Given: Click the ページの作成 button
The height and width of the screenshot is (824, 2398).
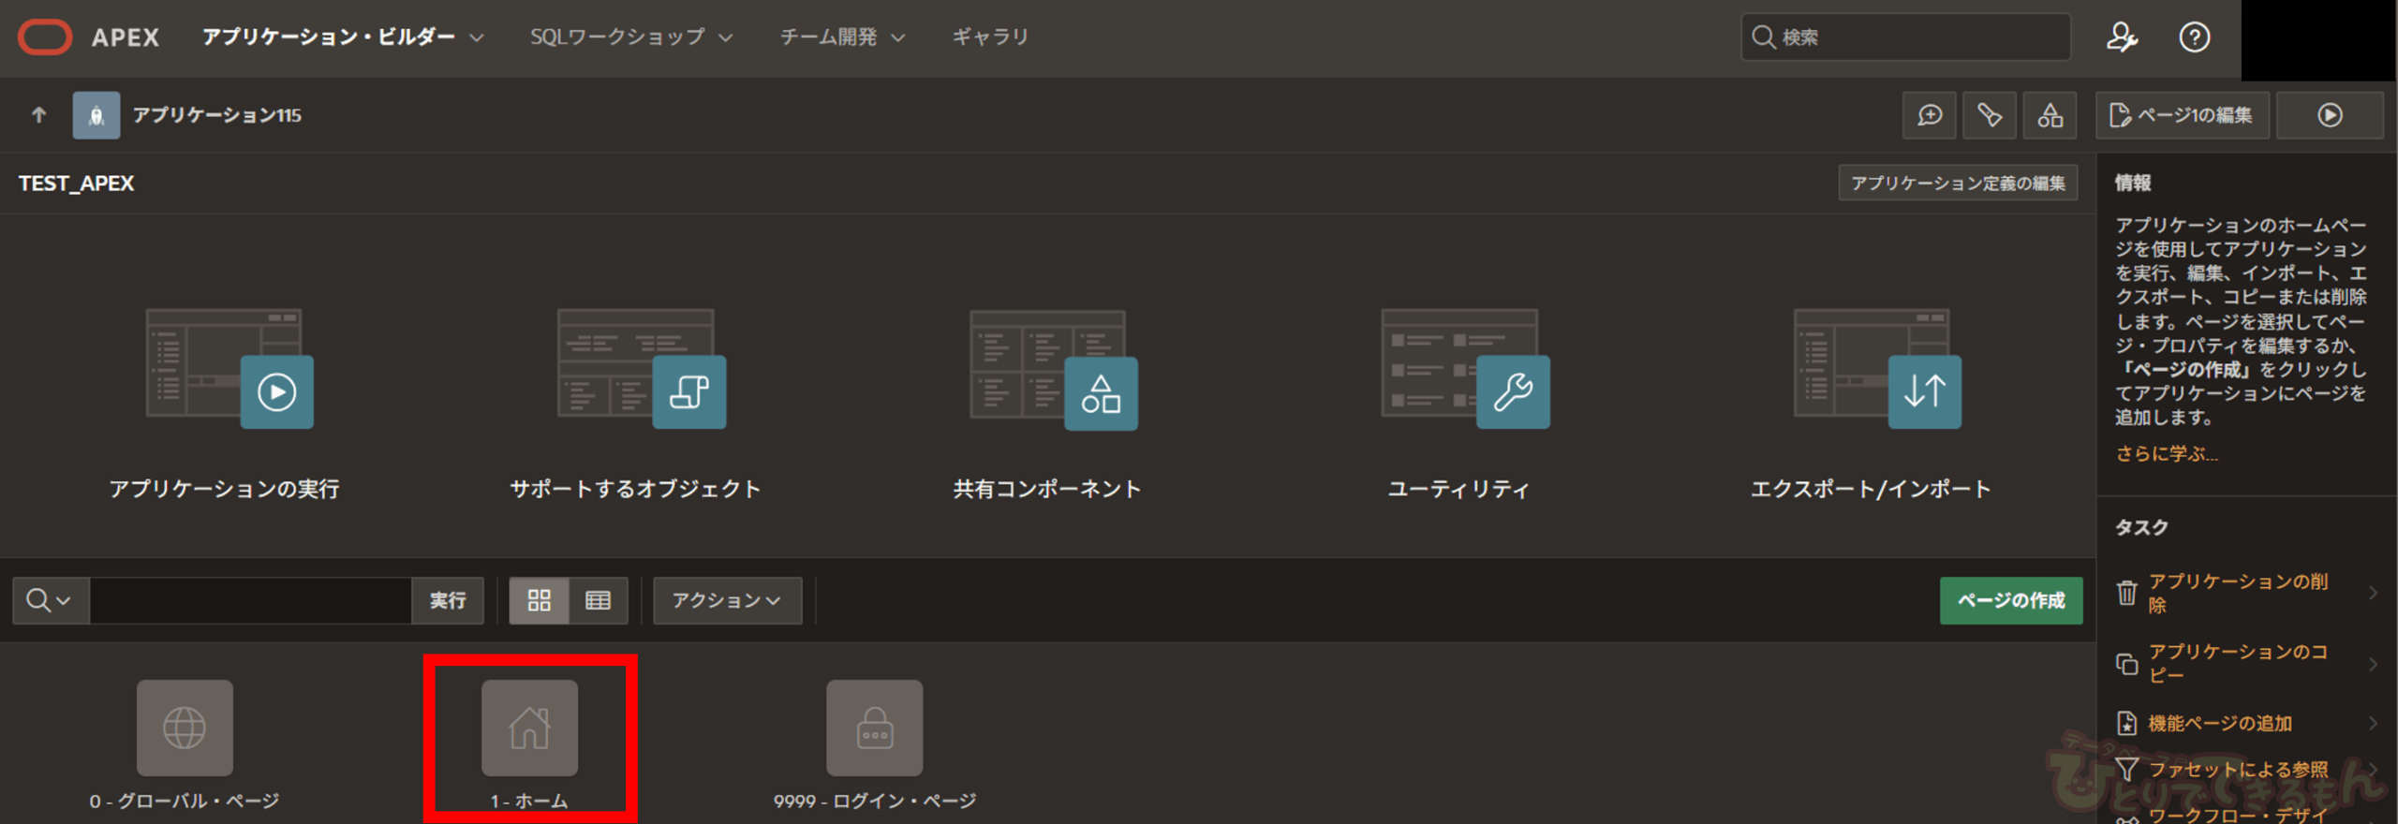Looking at the screenshot, I should 2010,600.
